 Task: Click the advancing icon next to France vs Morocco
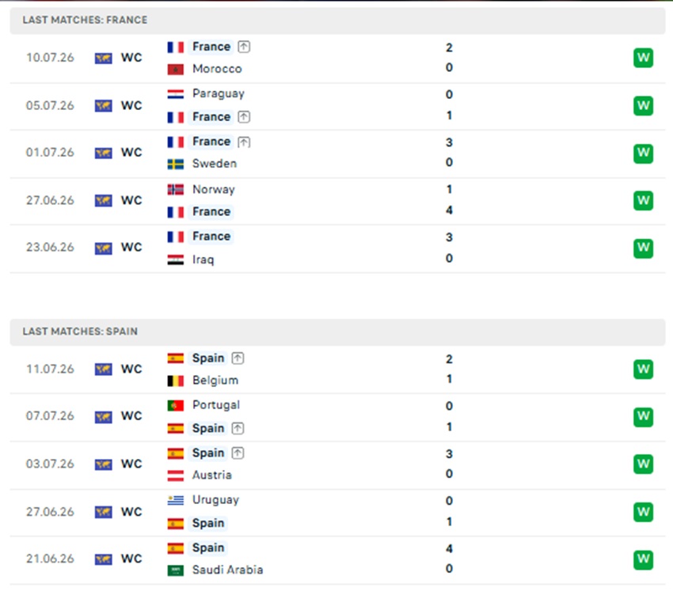click(x=244, y=47)
